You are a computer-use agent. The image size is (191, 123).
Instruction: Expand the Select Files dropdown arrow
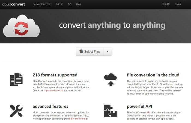(x=108, y=51)
